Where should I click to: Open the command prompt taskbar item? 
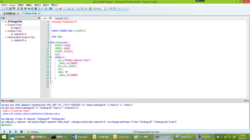click(59, 137)
